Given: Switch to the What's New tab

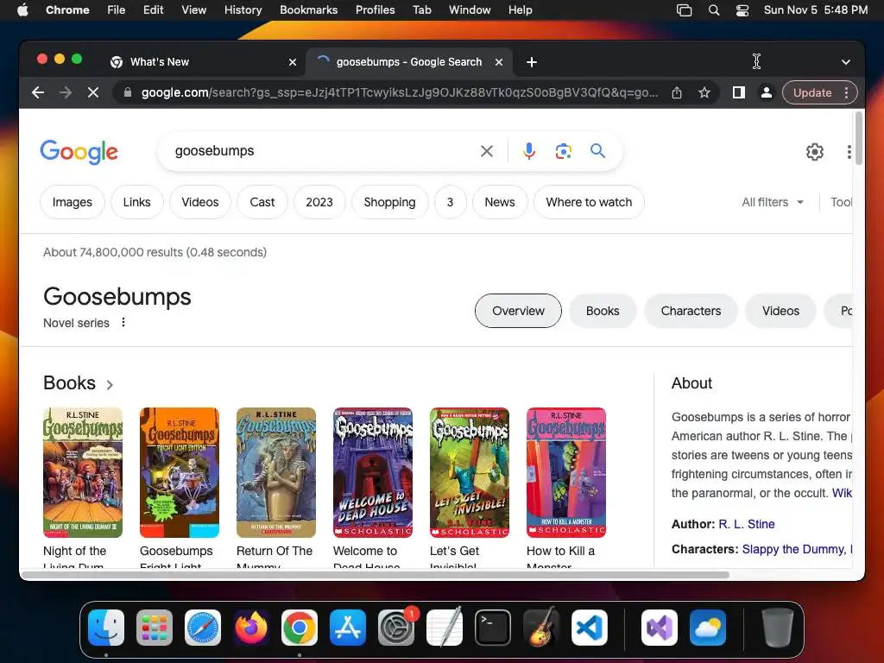Looking at the screenshot, I should coord(203,62).
